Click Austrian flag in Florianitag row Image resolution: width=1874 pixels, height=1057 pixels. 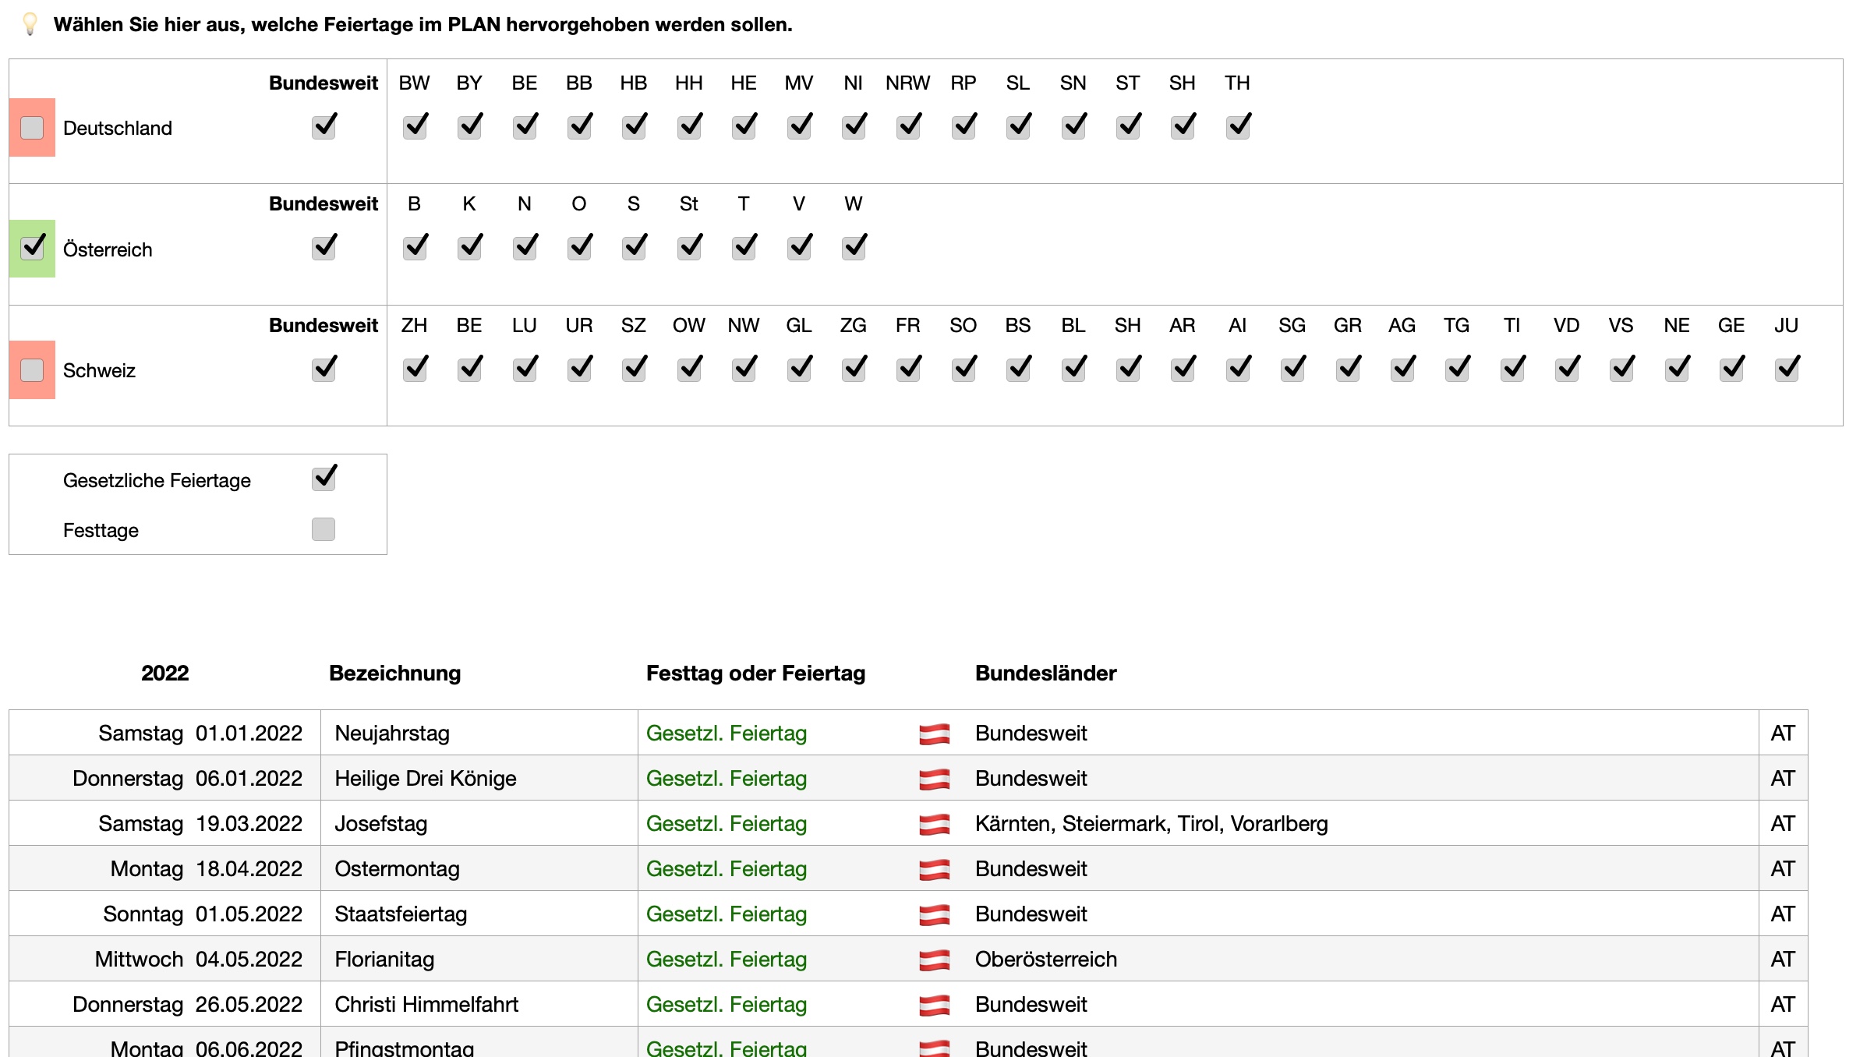coord(934,960)
